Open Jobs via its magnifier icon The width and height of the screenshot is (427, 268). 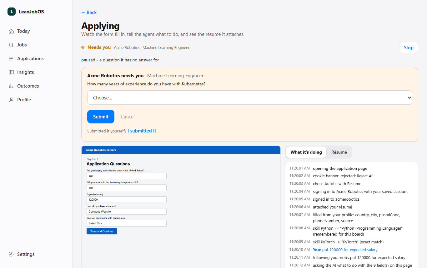11,45
